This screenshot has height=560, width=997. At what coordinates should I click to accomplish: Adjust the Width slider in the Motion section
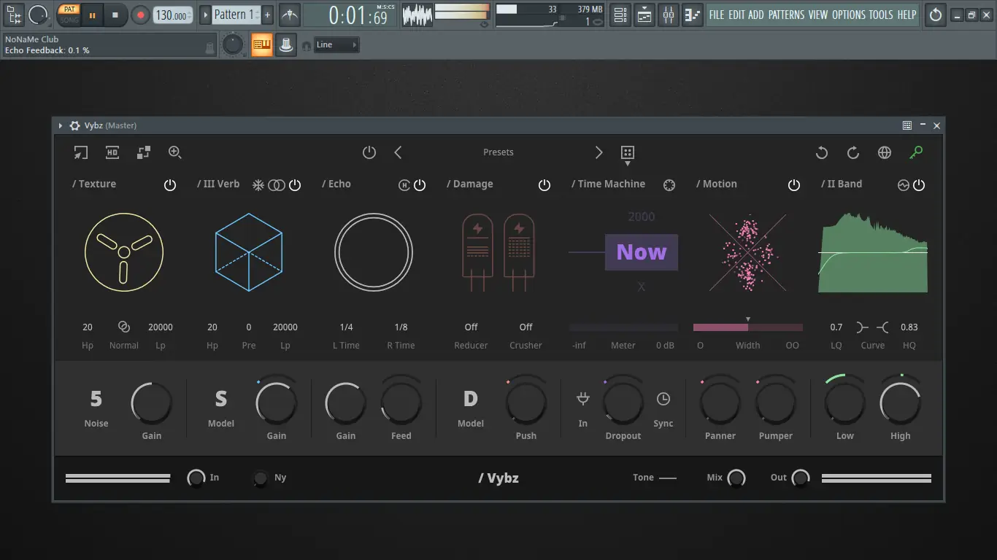tap(747, 327)
